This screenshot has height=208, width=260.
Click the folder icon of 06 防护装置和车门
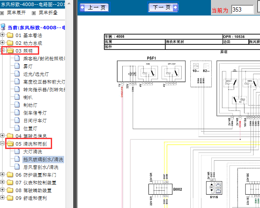tap(10, 175)
